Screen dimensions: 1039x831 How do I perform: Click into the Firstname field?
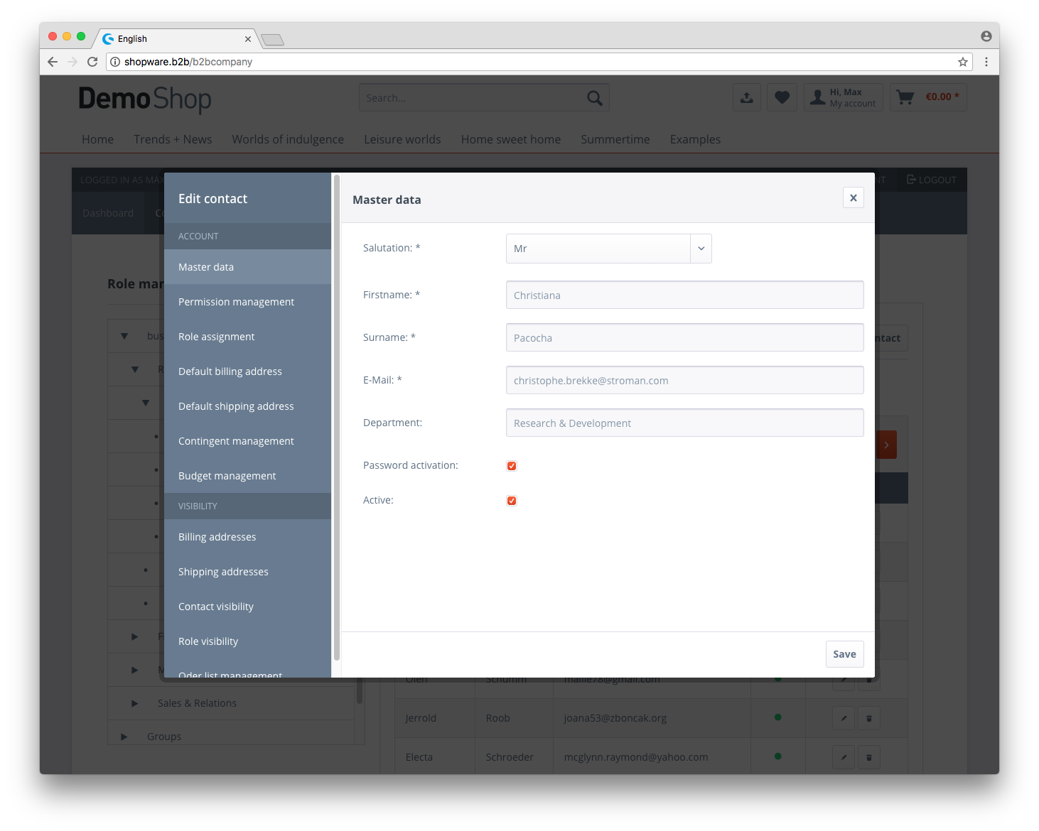click(684, 295)
